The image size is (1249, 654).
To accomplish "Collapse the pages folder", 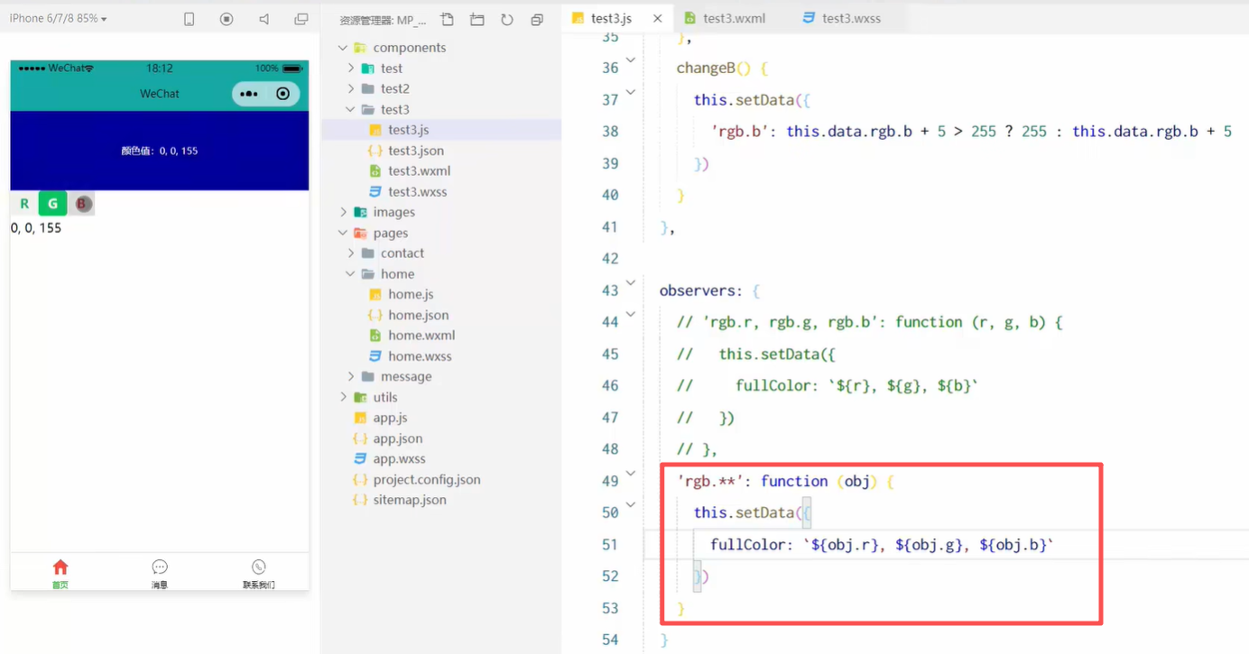I will (x=343, y=233).
